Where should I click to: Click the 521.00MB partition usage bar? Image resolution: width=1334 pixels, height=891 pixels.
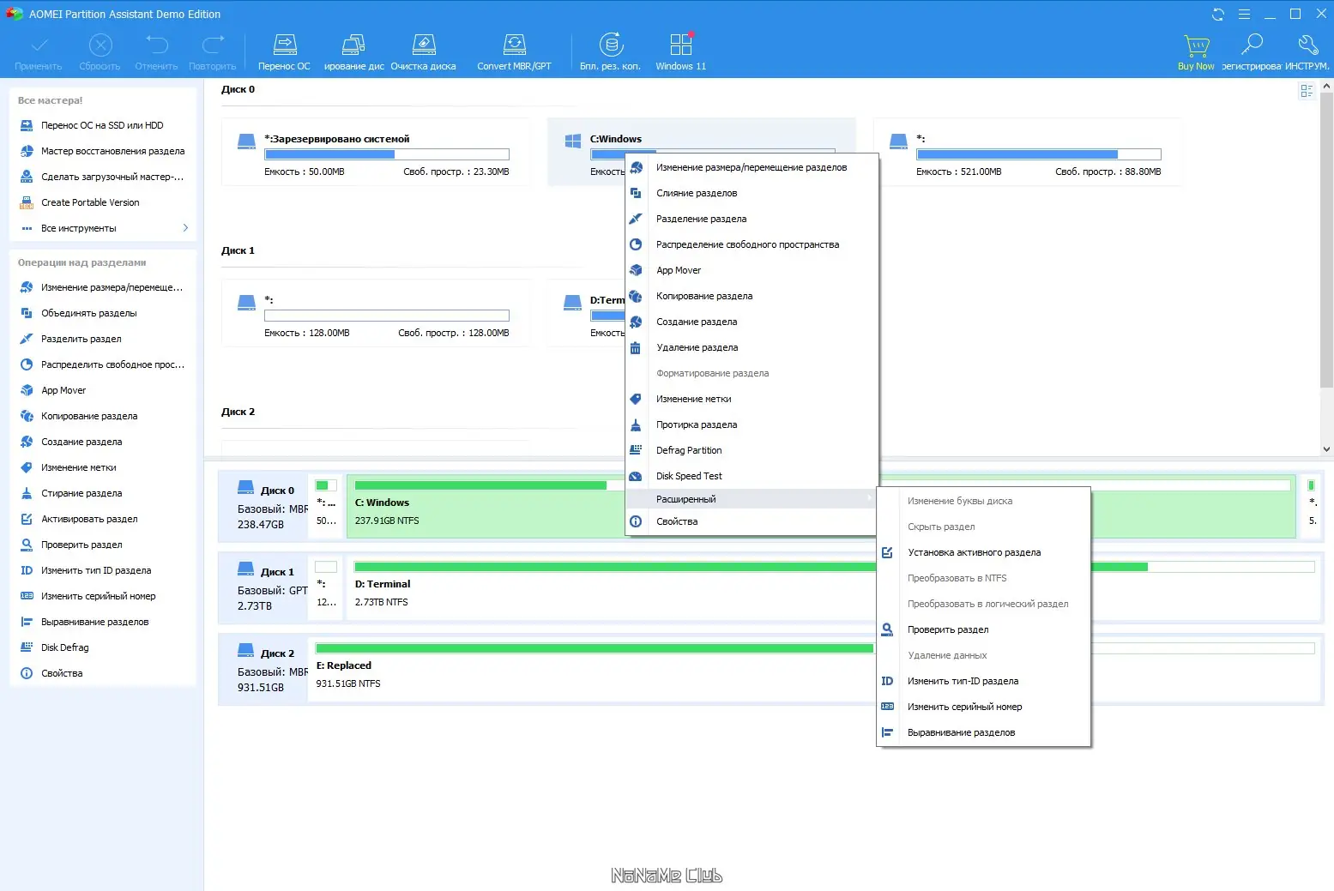pos(1039,154)
